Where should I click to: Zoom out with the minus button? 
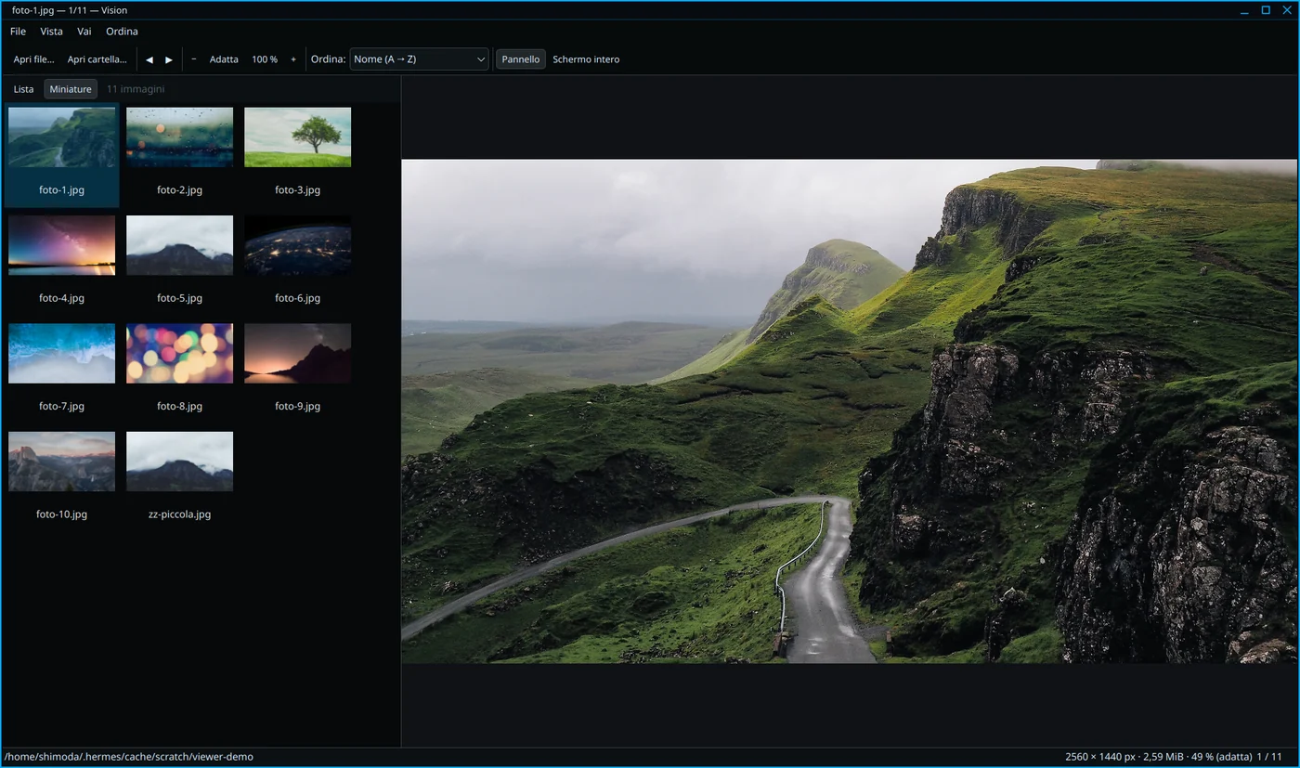pos(193,59)
